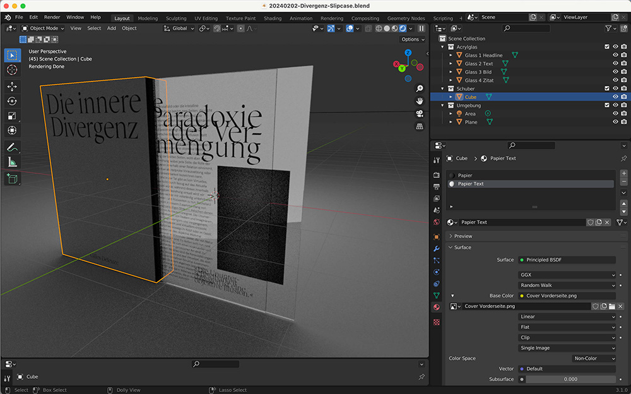Select the Papier material slot
The image size is (631, 394).
tap(465, 176)
